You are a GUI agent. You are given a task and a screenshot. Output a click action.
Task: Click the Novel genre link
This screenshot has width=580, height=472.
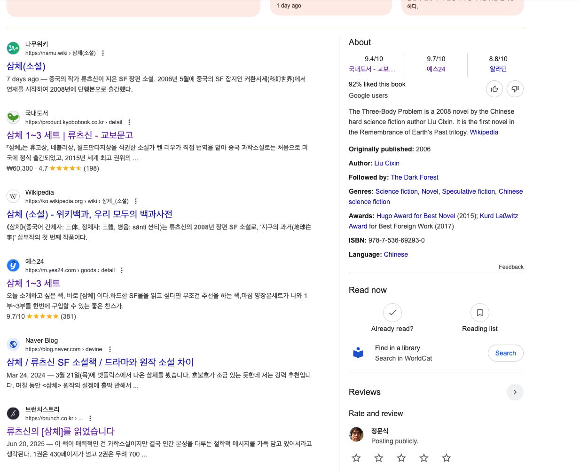pos(430,191)
